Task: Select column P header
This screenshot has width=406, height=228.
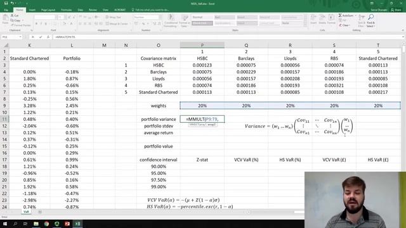Action: click(x=202, y=45)
